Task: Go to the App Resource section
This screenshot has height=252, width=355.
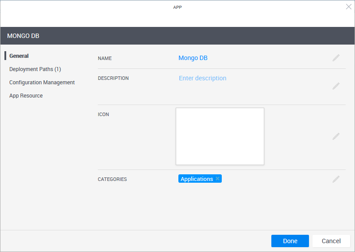Action: coord(26,96)
